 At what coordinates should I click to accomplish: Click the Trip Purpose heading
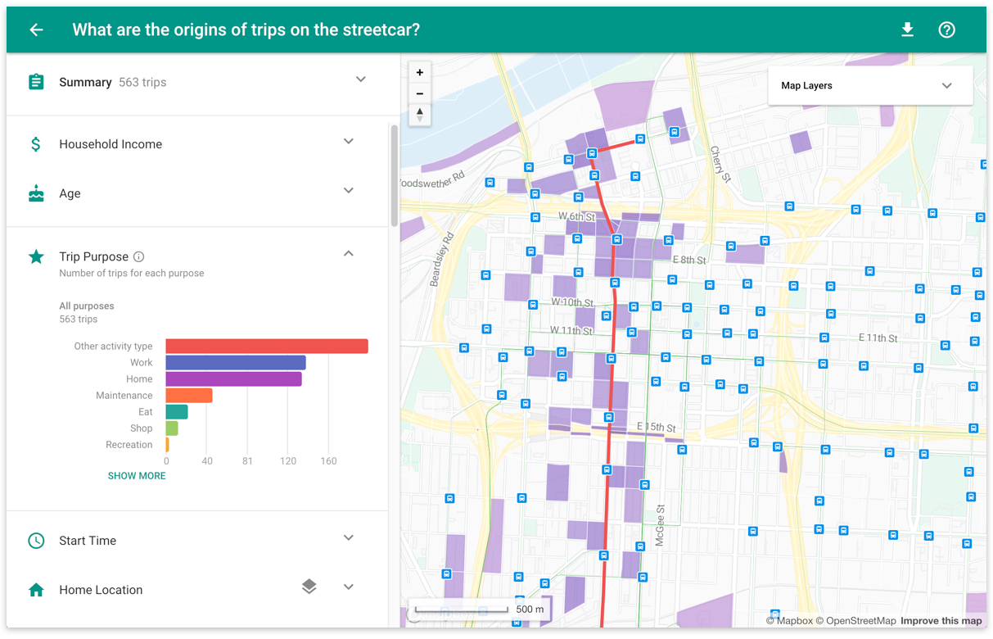pos(93,256)
